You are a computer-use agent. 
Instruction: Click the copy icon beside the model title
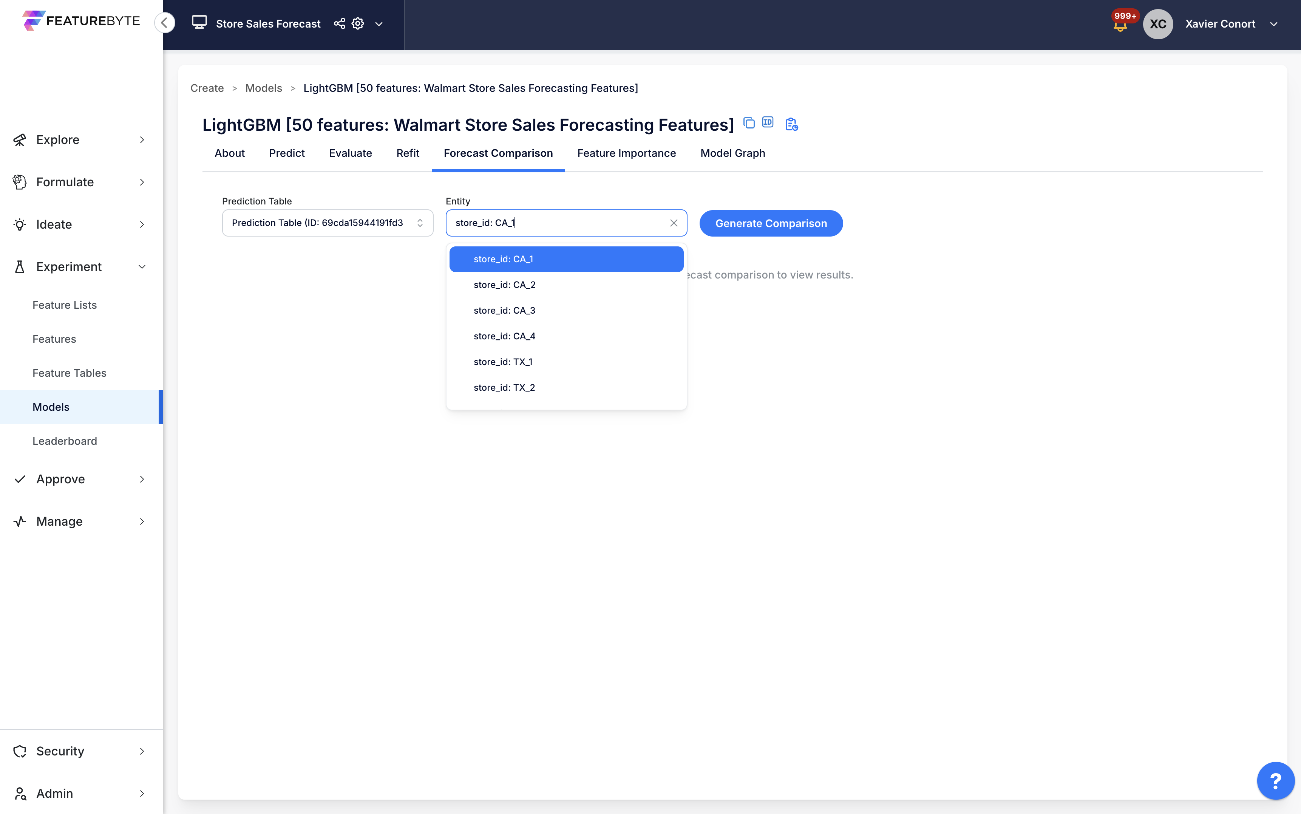[x=748, y=123]
